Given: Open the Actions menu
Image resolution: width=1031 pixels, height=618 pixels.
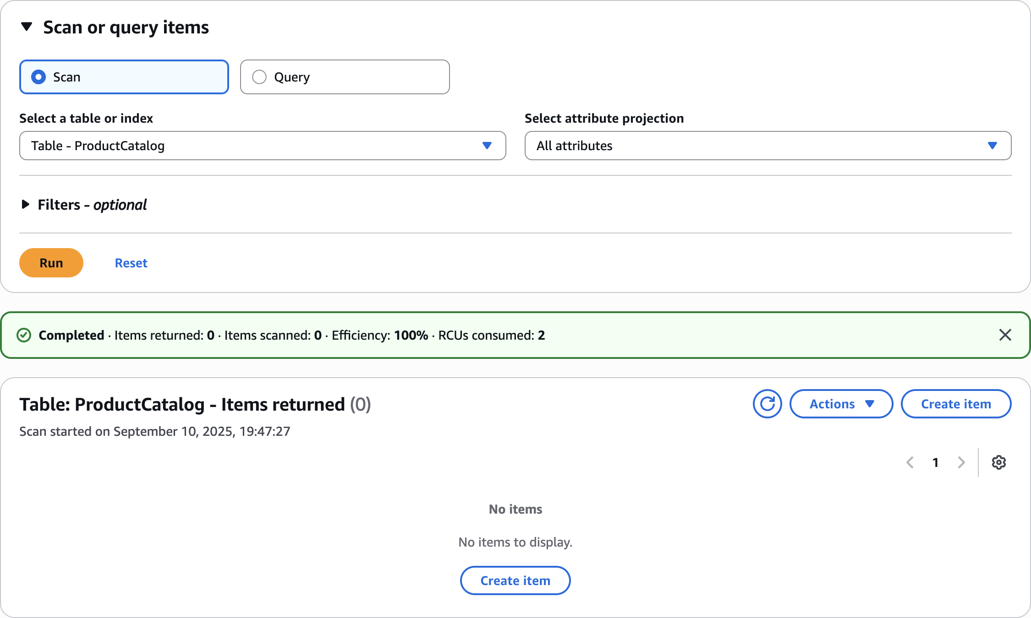Looking at the screenshot, I should [832, 404].
